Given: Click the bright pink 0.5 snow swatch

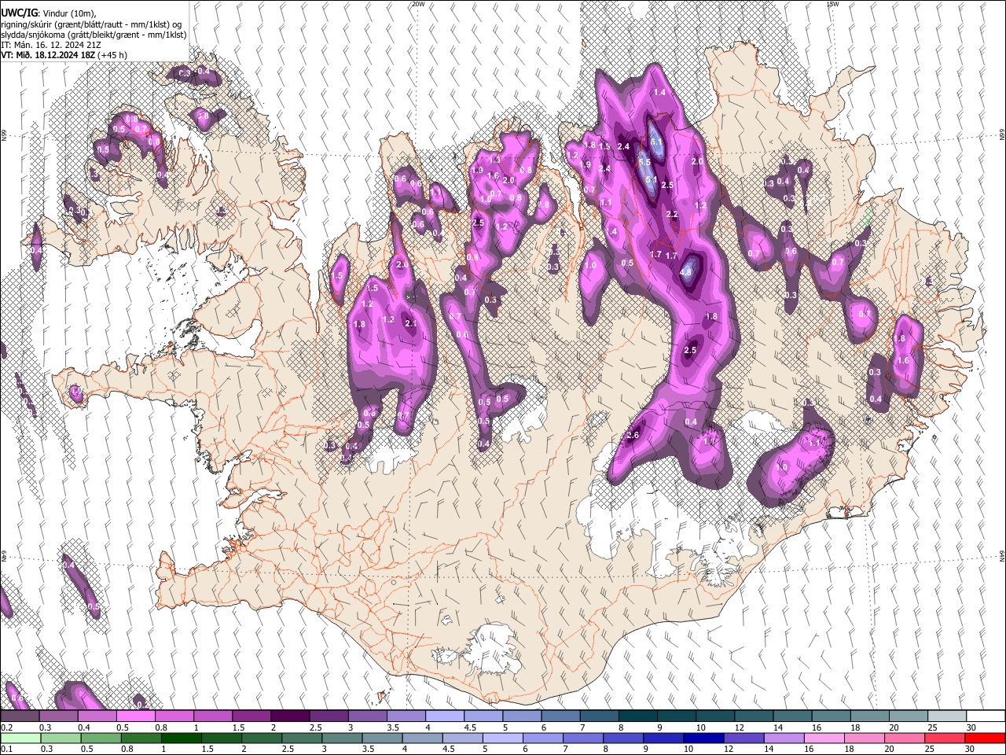Looking at the screenshot, I should 136,716.
